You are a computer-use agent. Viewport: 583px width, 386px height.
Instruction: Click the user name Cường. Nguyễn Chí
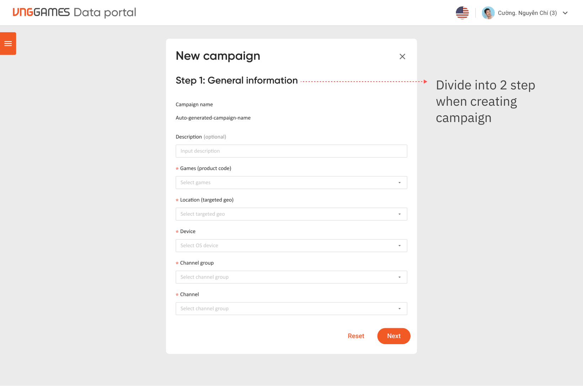coord(527,13)
